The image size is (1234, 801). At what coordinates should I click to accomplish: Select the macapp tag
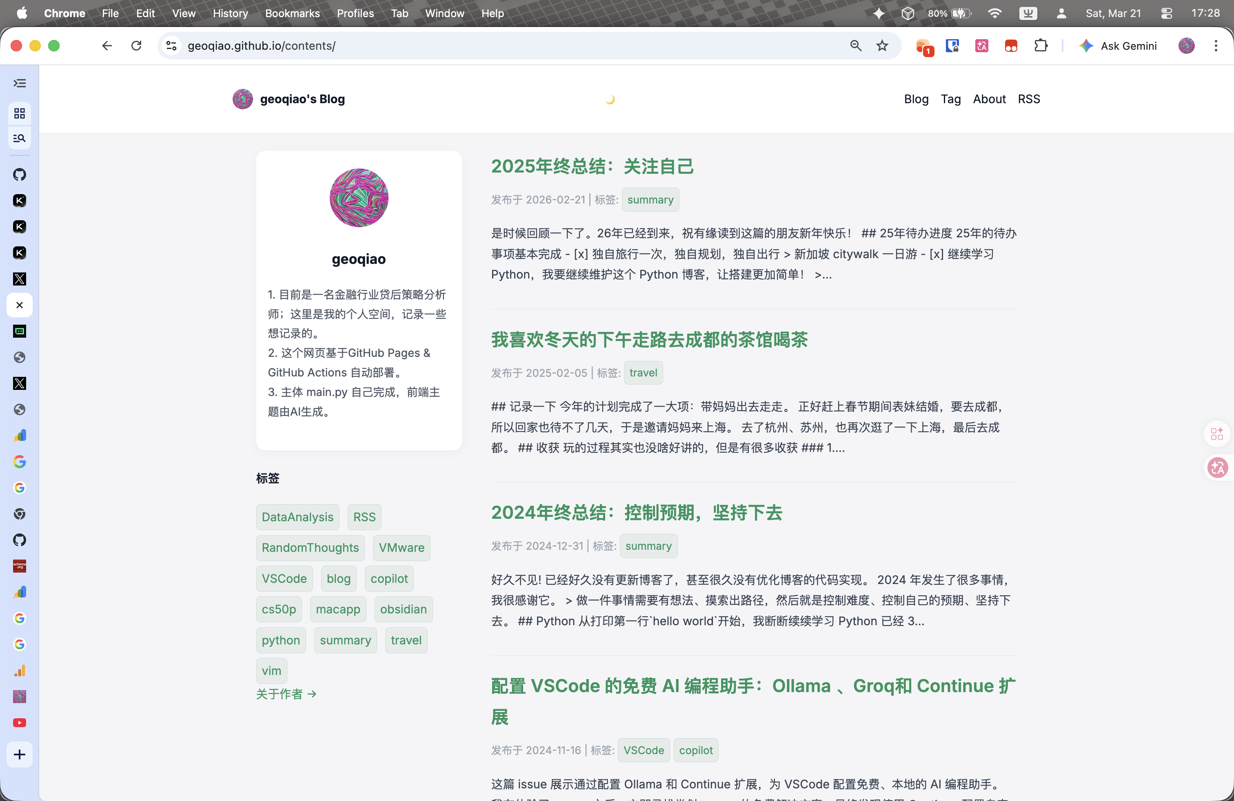pos(338,609)
